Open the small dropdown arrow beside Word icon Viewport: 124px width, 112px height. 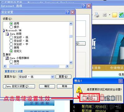coord(109,15)
